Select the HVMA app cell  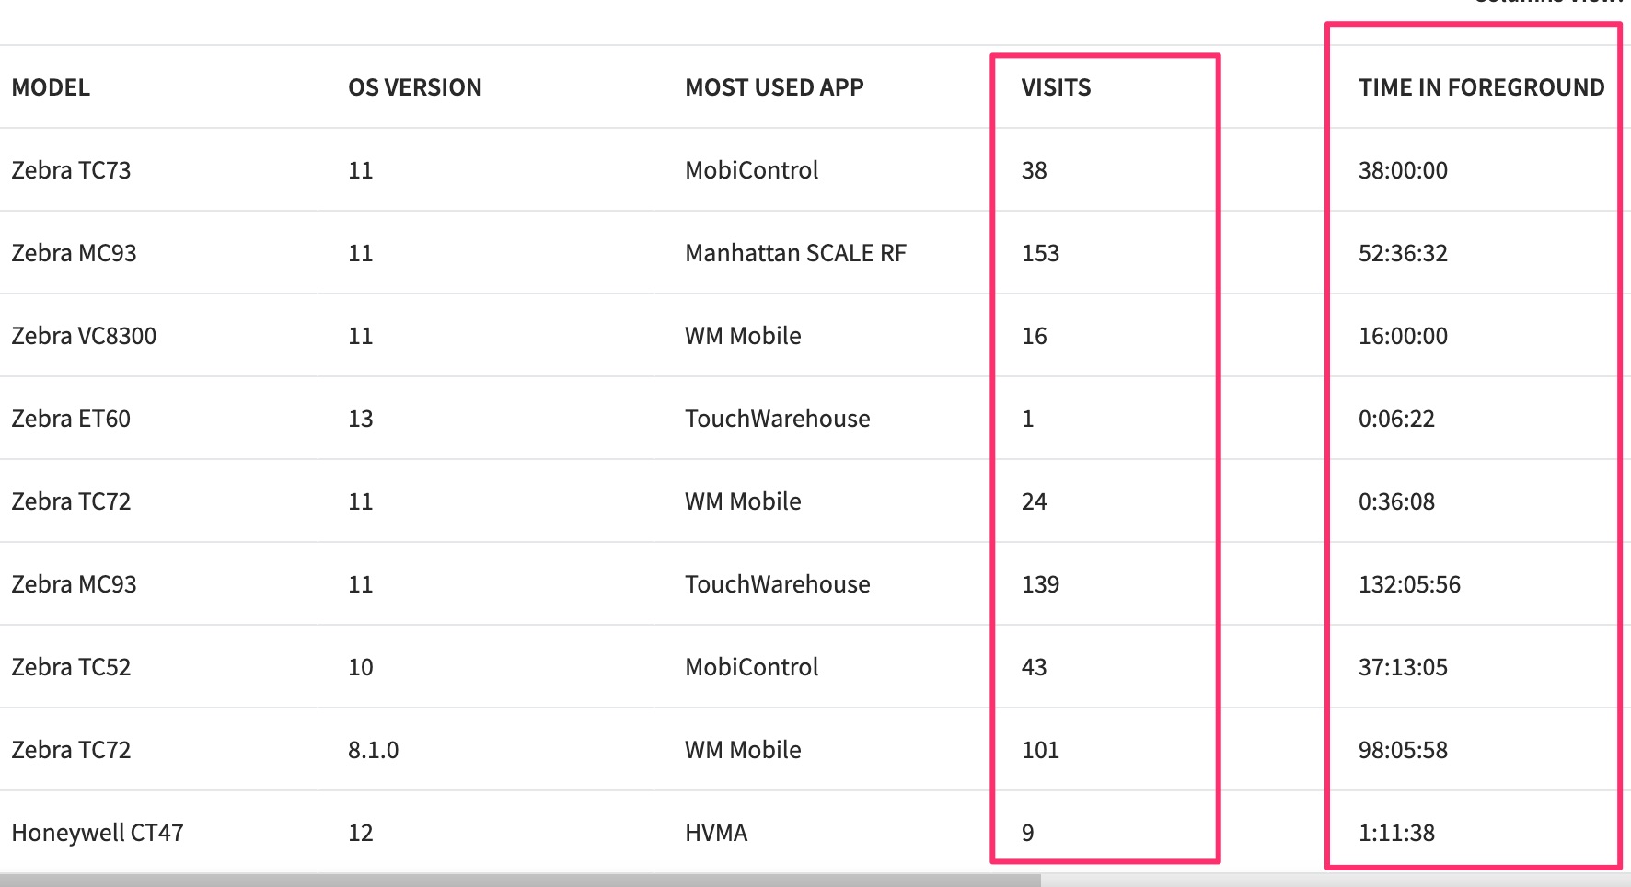coord(716,833)
